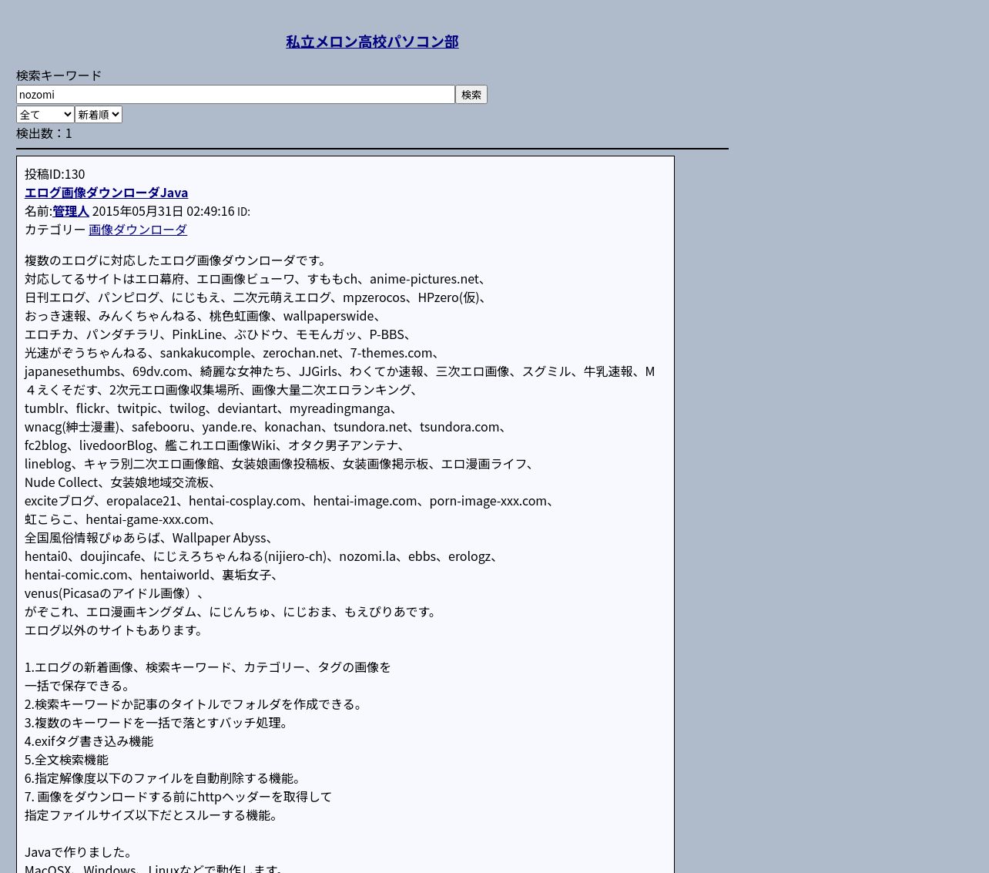Click the 投稿ID:130 text

point(55,174)
